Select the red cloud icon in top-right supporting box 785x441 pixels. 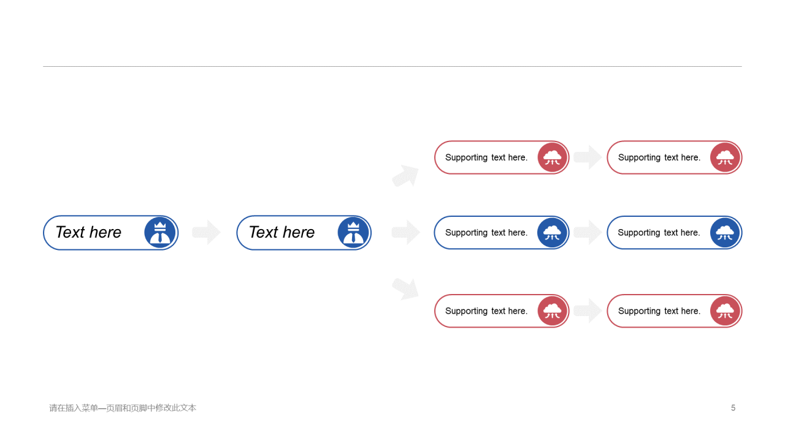pos(725,157)
